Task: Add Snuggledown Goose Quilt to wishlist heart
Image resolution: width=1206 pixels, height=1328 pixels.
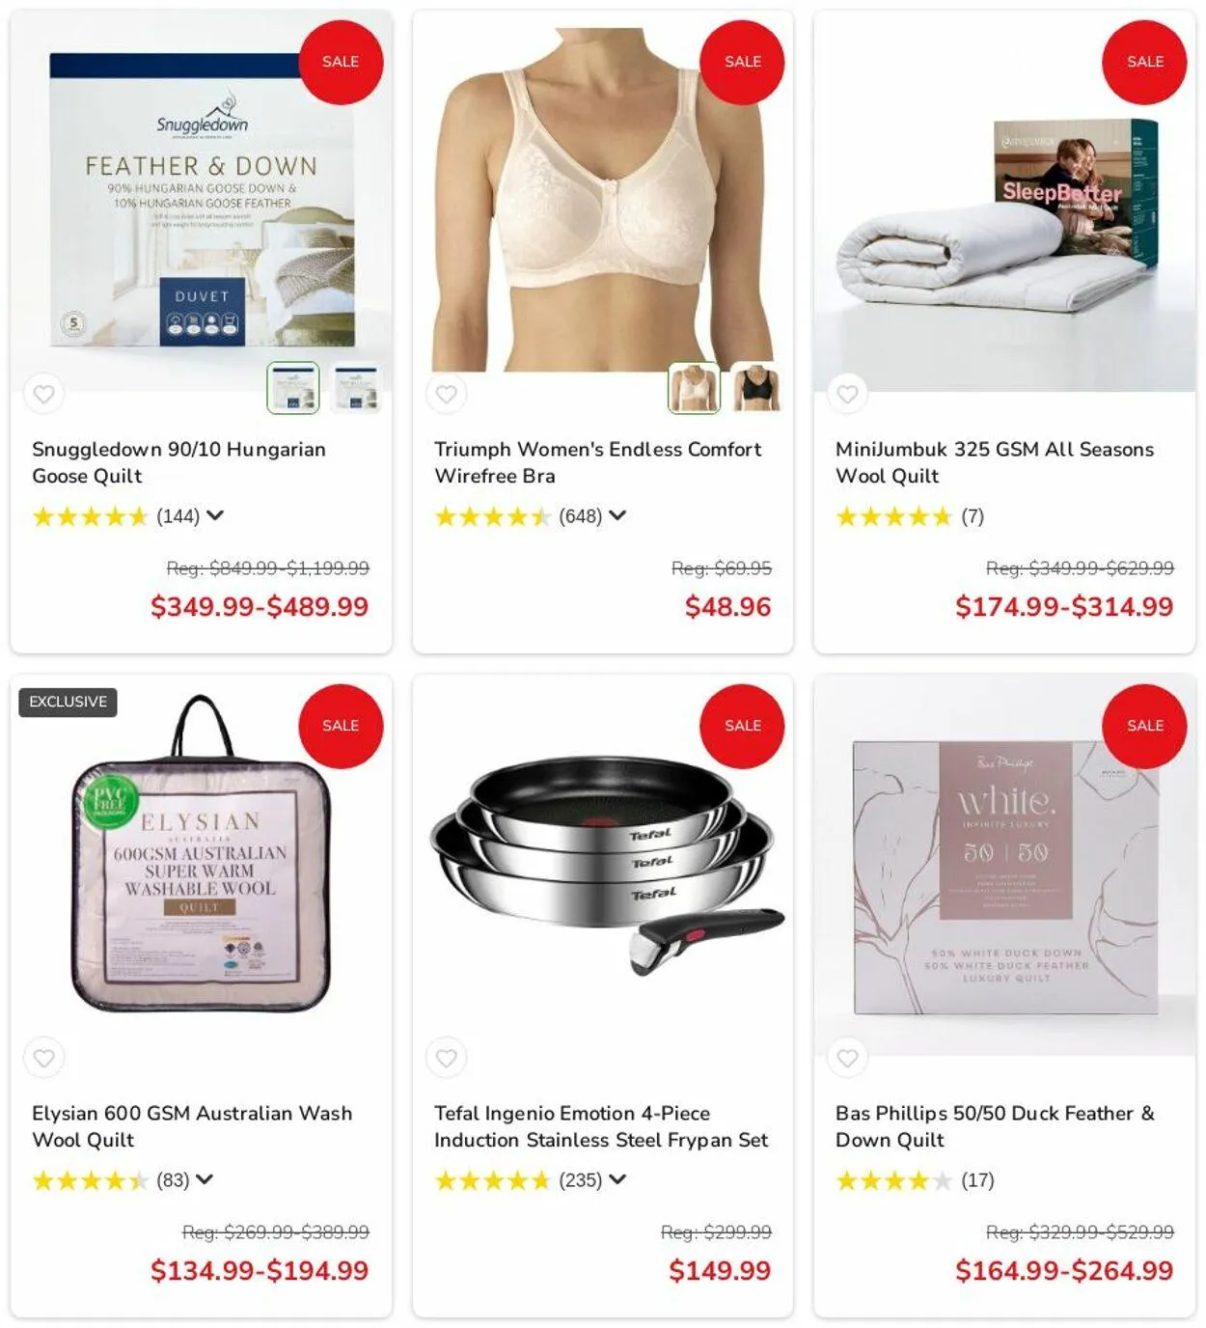Action: coord(44,394)
